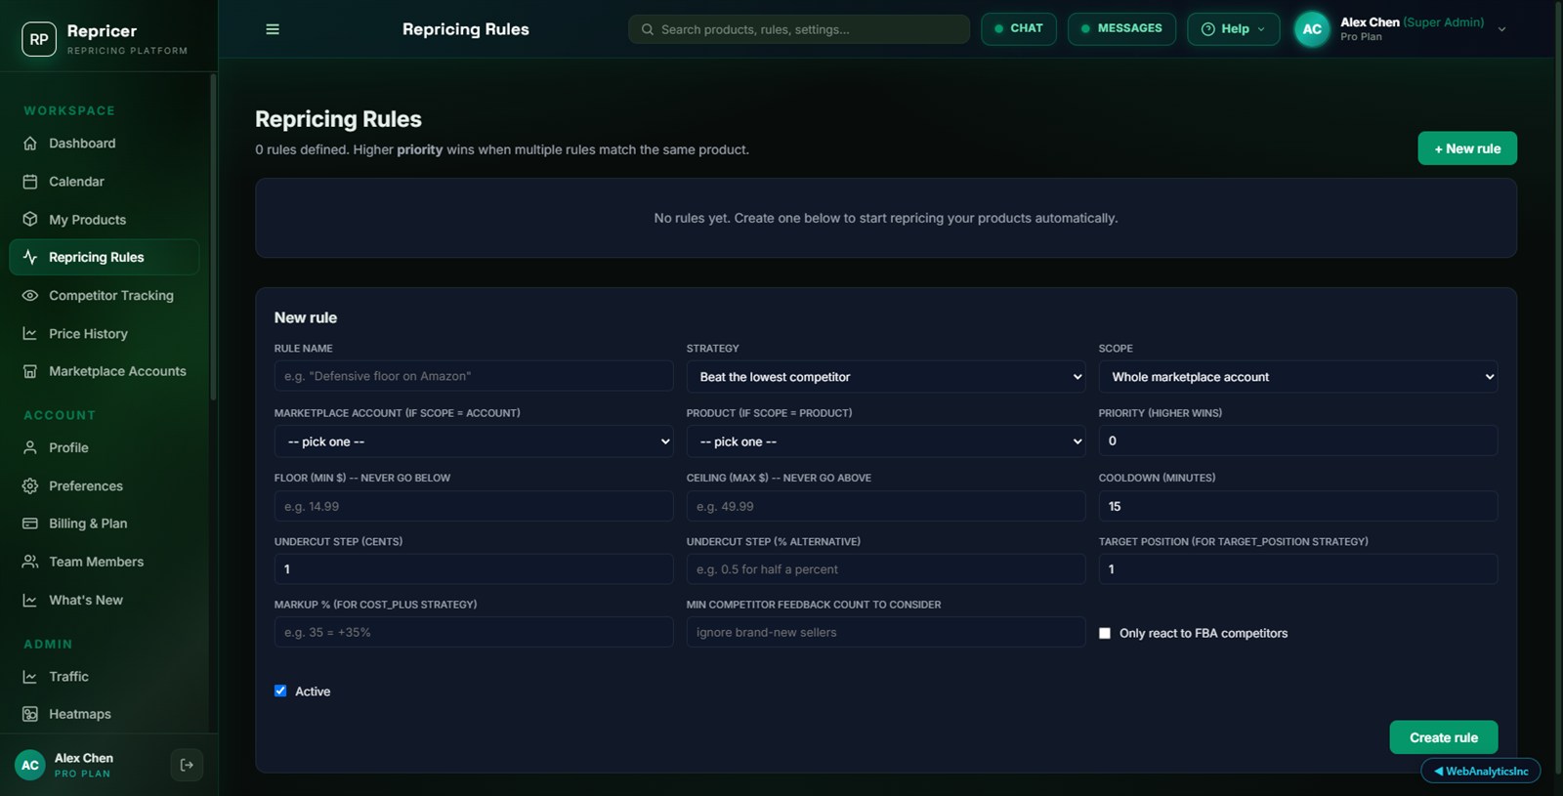Toggle the hamburger menu icon
The width and height of the screenshot is (1563, 796).
(x=273, y=29)
